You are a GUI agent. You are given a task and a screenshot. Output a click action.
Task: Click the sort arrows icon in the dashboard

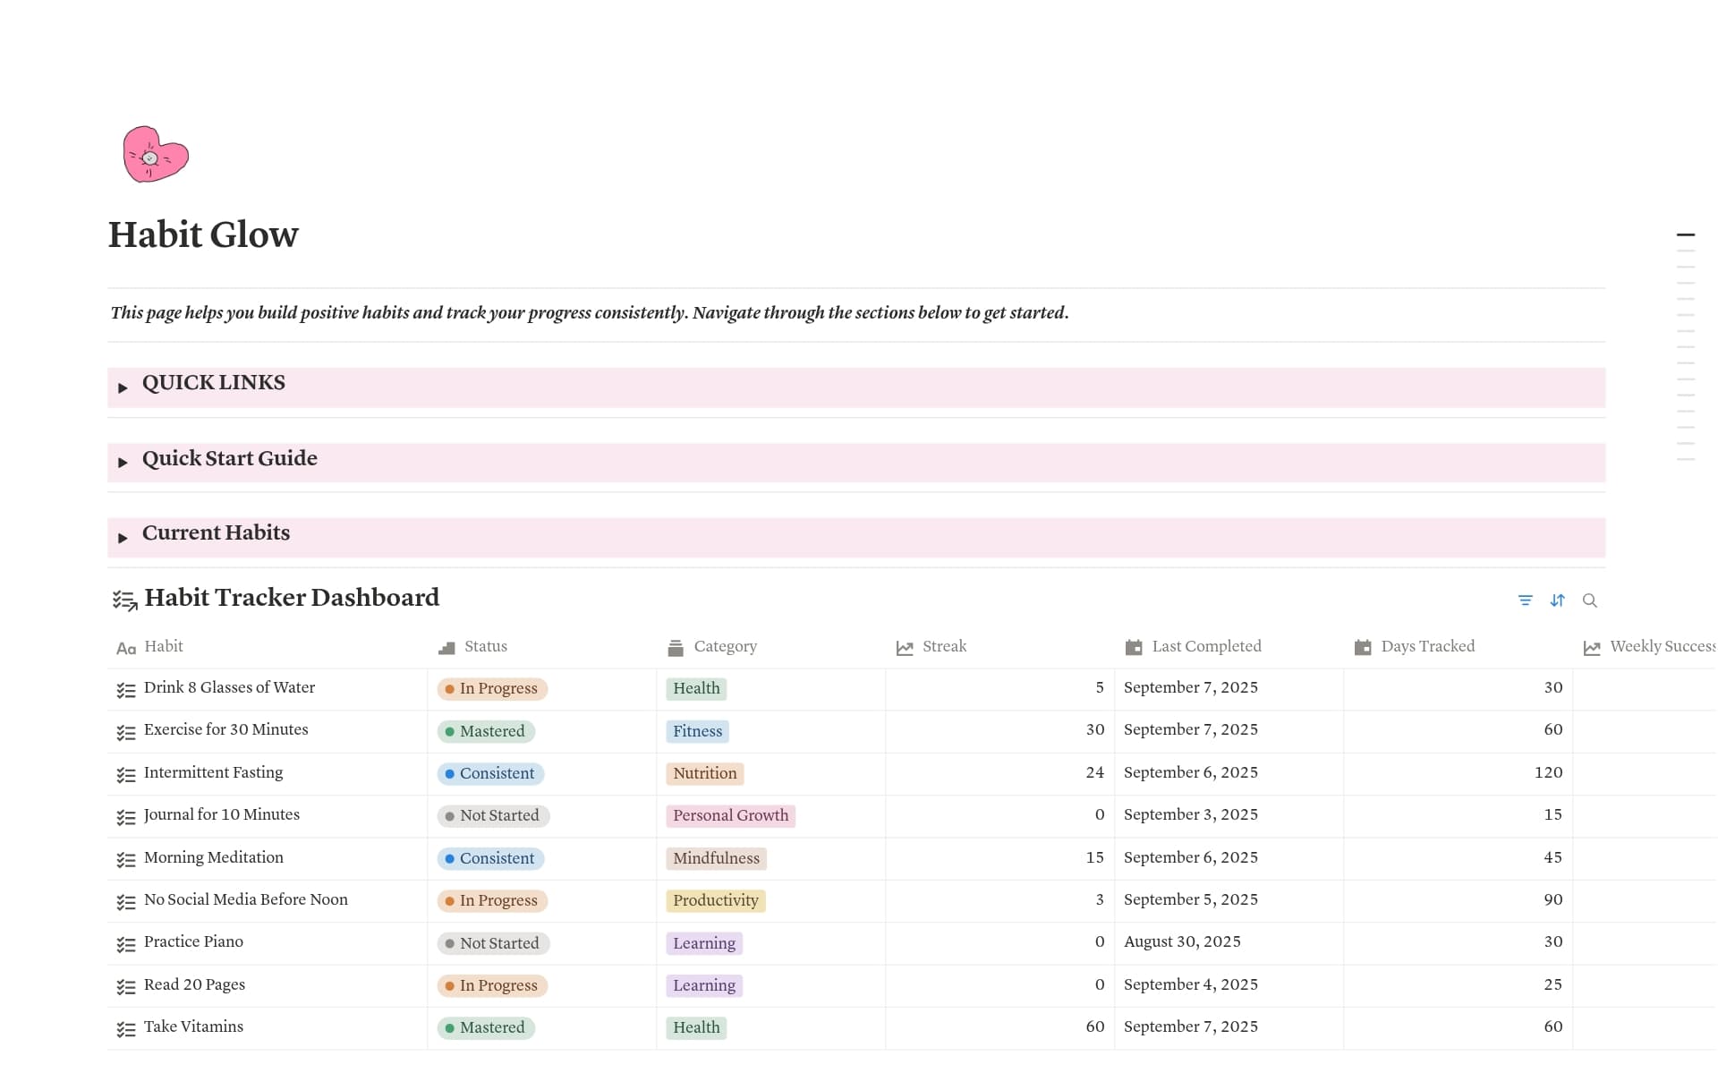1557,600
